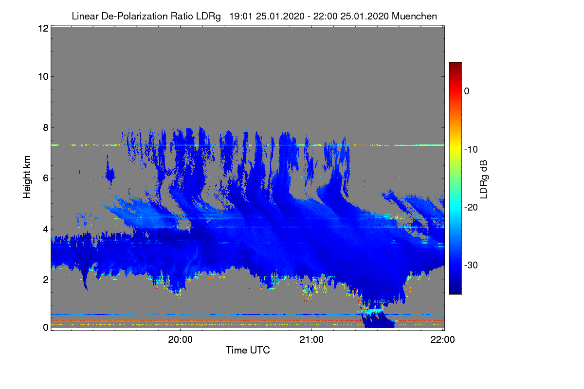Click the height tick label '6'
Viewport: 584px width, 389px height.
45,178
